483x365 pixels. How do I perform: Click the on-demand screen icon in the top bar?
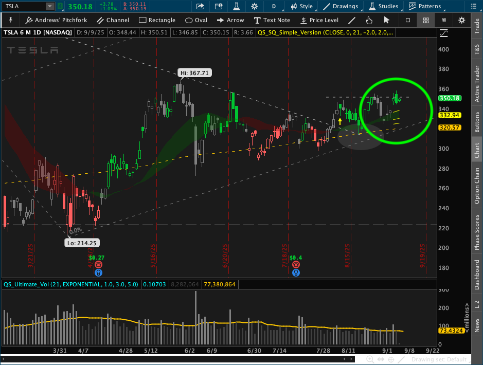[219, 6]
